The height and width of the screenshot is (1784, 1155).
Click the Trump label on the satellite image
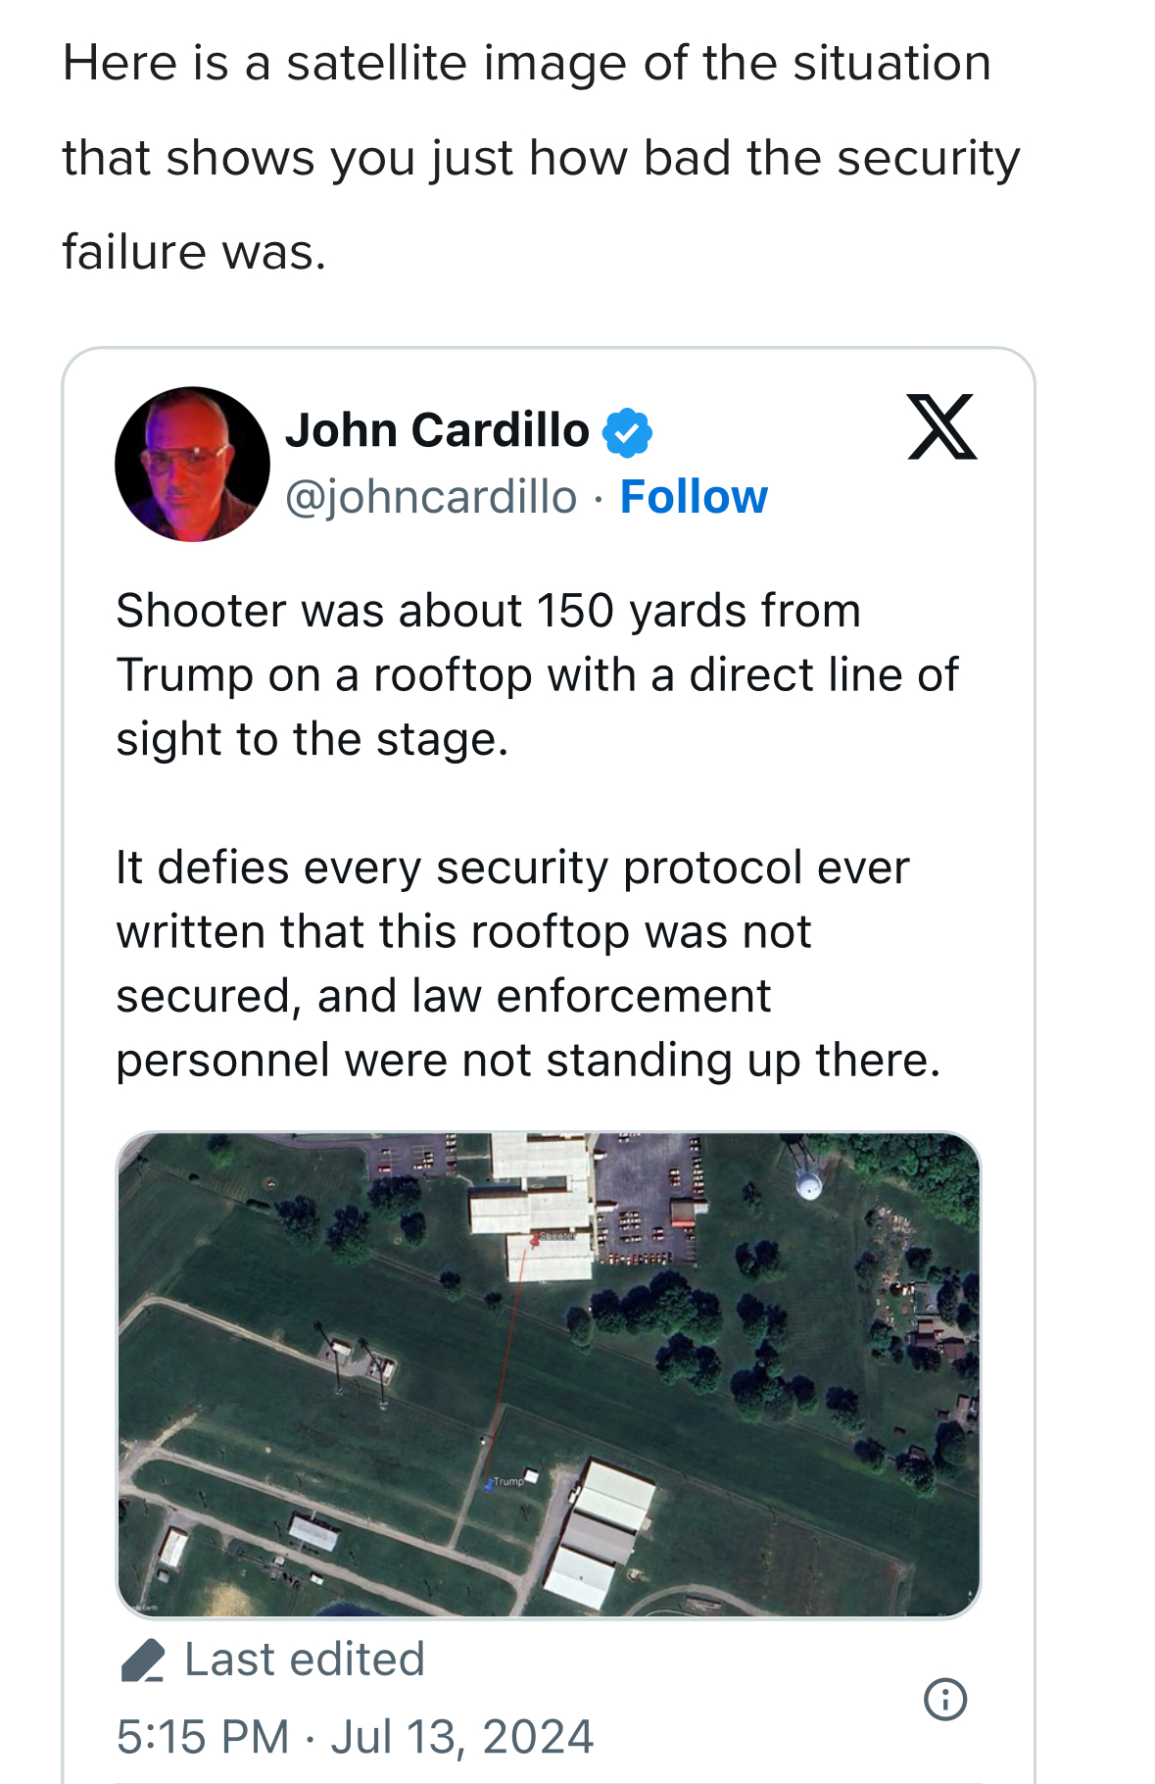point(507,1481)
